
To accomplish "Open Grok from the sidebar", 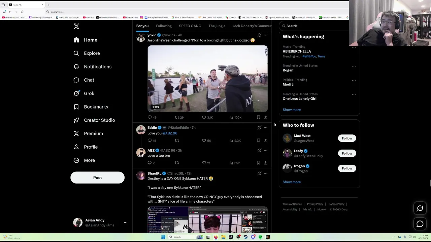I will tap(84, 93).
